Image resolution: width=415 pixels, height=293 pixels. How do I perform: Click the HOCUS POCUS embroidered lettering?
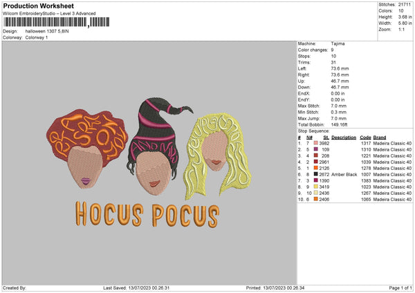pyautogui.click(x=147, y=214)
